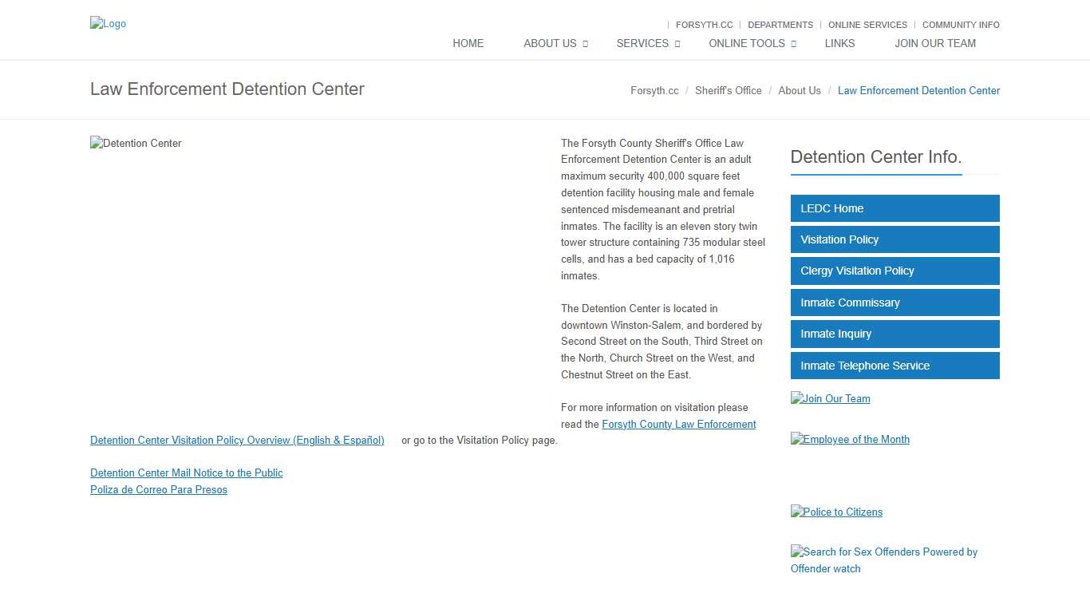Open the Detention Center Mail Notice link
The width and height of the screenshot is (1090, 613).
(186, 473)
